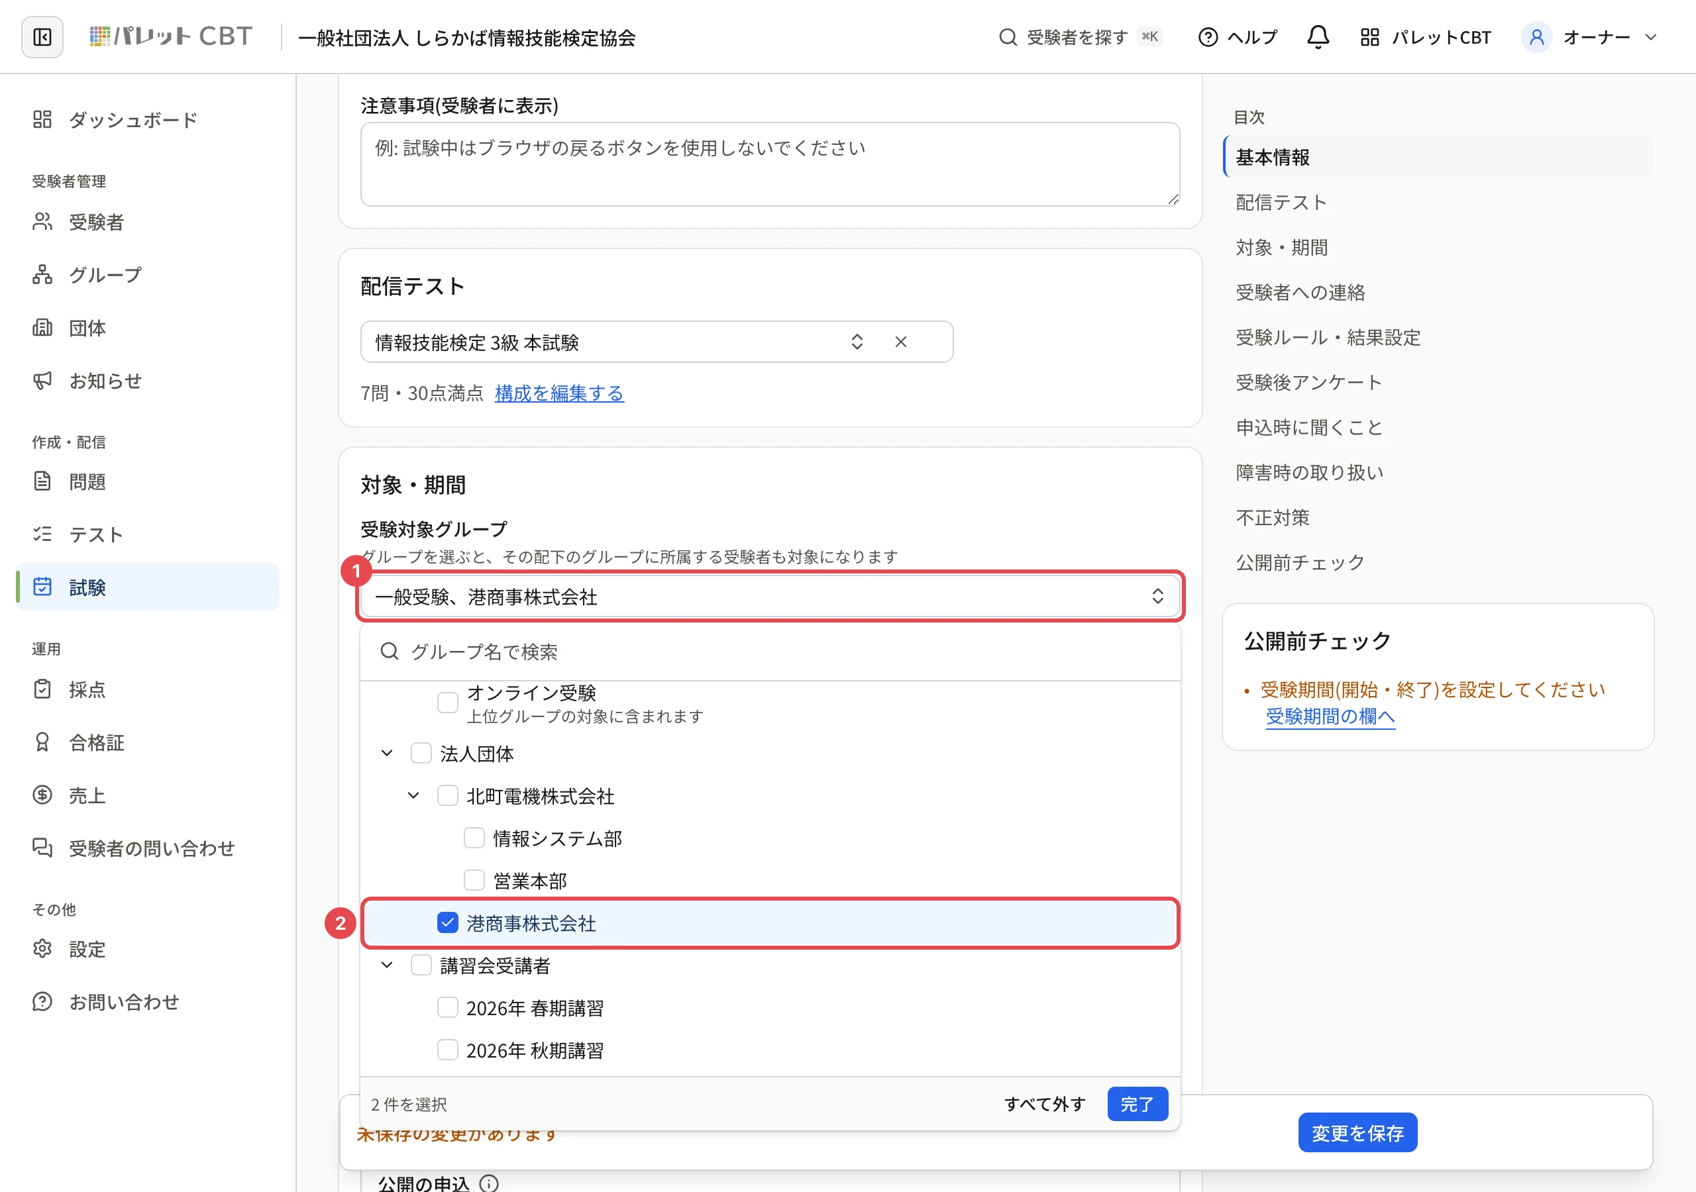Click the 団体 building icon
This screenshot has height=1192, width=1696.
[42, 327]
